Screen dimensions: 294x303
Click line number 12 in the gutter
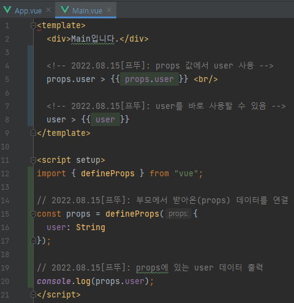pyautogui.click(x=5, y=174)
